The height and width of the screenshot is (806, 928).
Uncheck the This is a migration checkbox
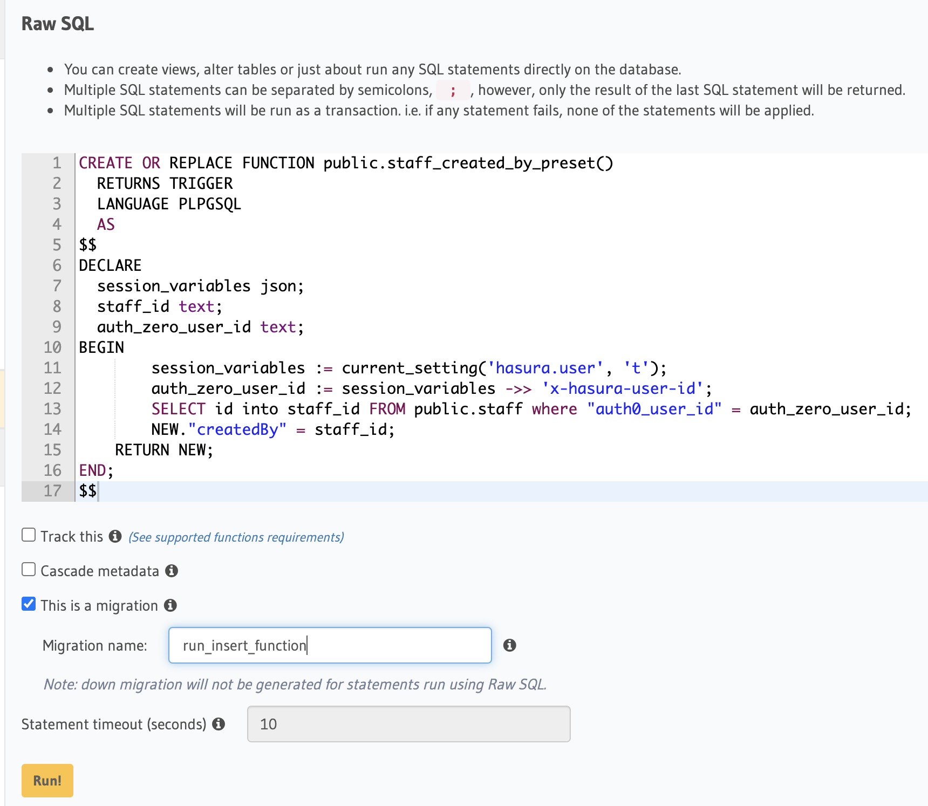point(29,604)
